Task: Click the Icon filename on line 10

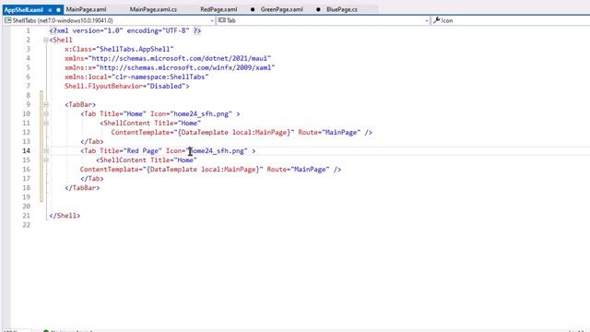Action: pos(201,113)
